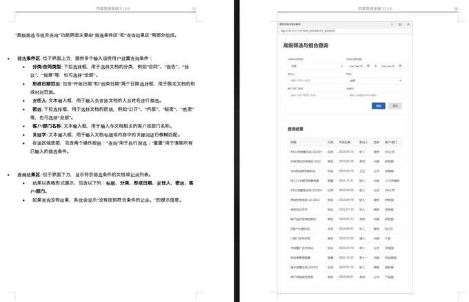
Task: Click the blue 查询 button
Action: coord(379,106)
